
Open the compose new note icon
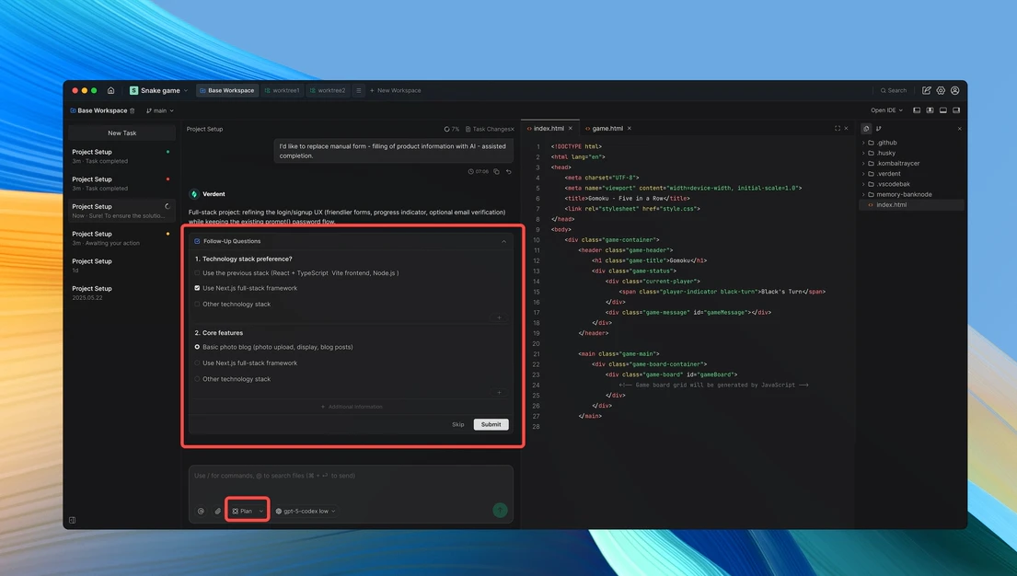[x=926, y=90]
